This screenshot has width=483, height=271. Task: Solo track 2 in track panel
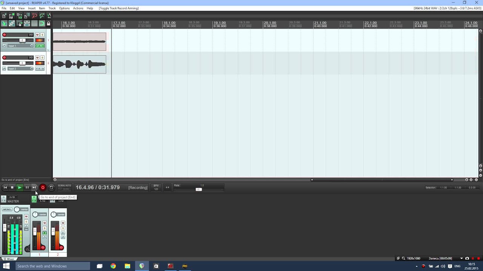(42, 58)
